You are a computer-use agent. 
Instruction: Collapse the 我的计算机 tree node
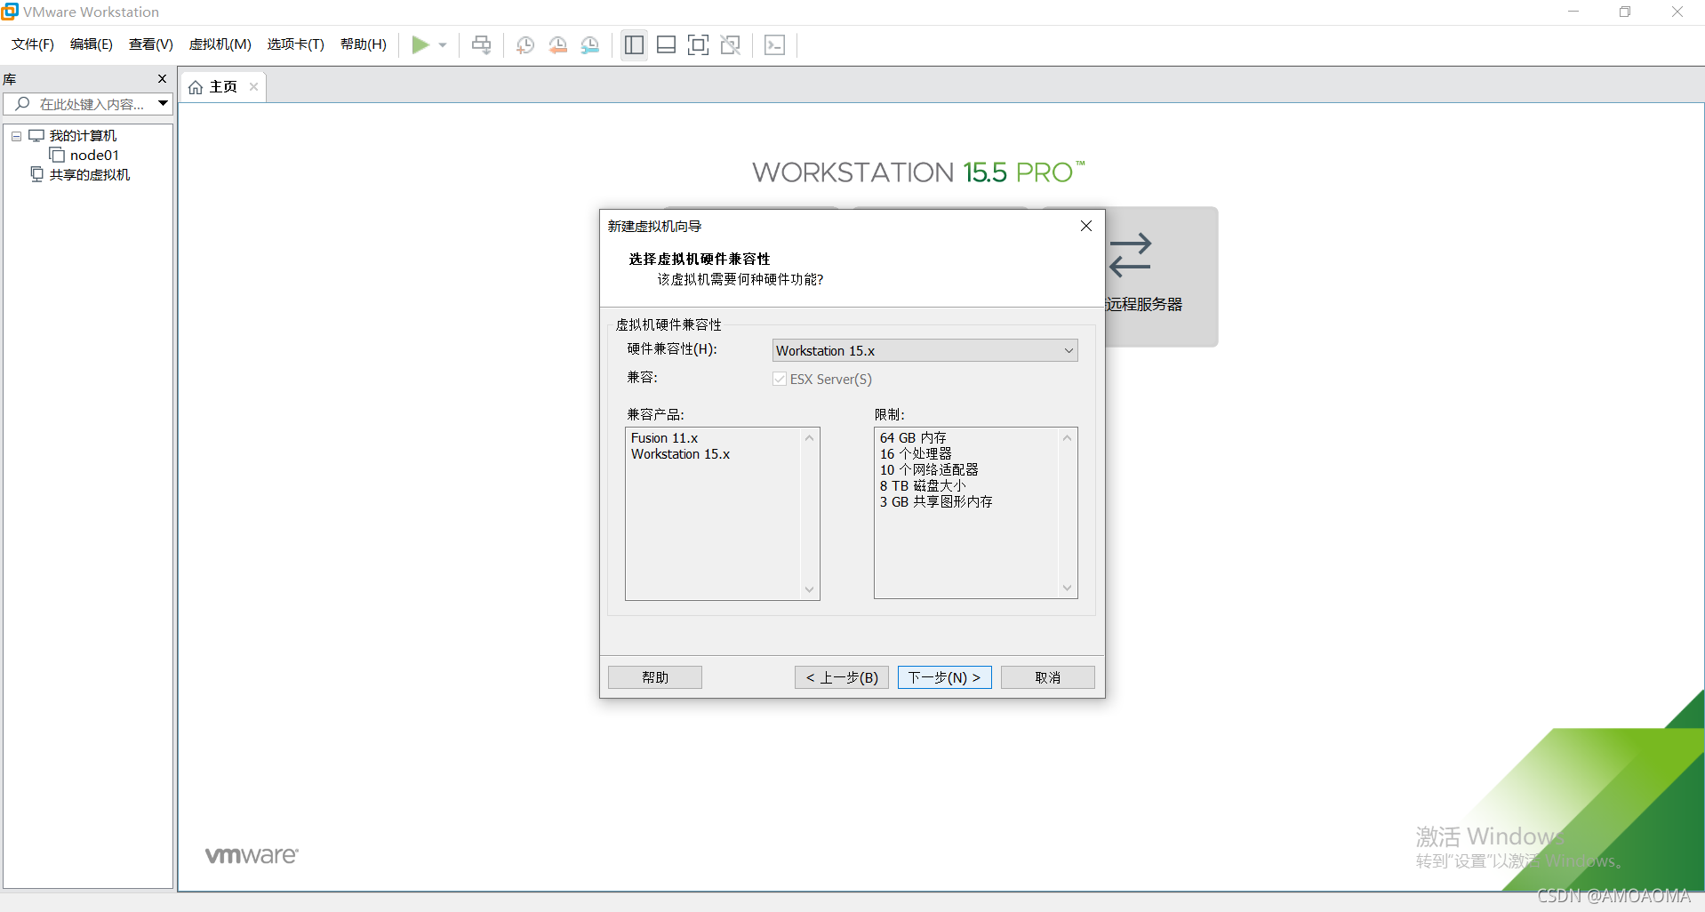pyautogui.click(x=16, y=136)
